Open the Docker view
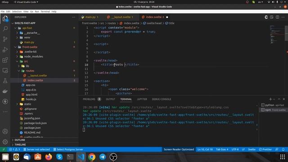The image size is (288, 162). tap(5, 91)
